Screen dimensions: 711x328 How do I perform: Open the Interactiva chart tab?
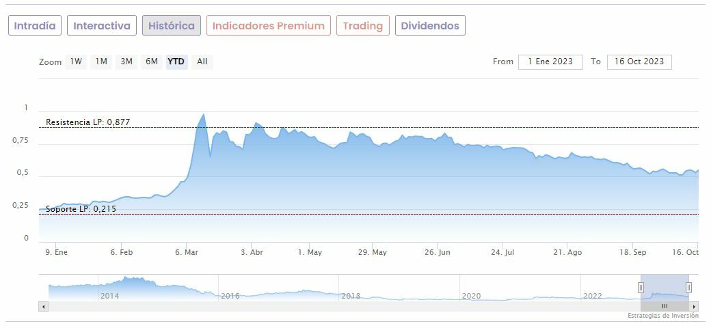(102, 26)
